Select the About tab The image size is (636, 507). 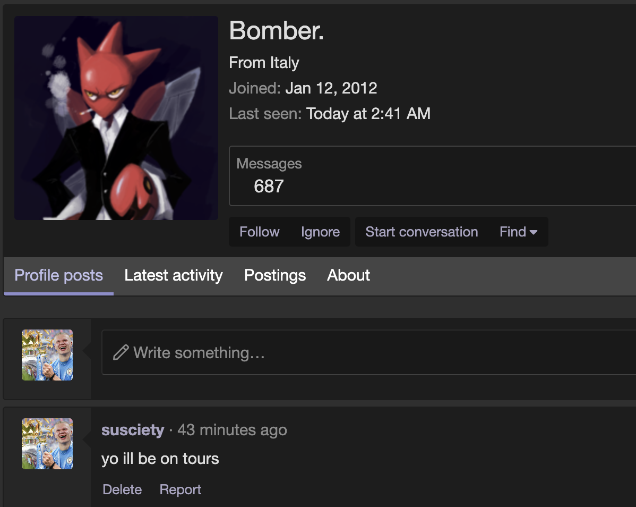[348, 276]
